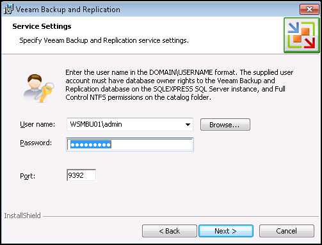Viewport: 322px width, 245px height.
Task: Proceed with the Next > button
Action: click(x=226, y=231)
